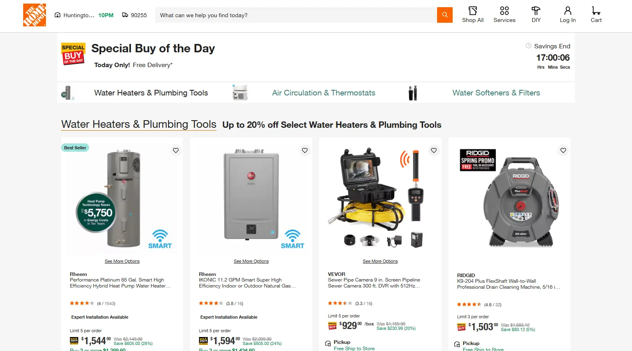632x351 pixels.
Task: Click the search input field
Action: pyautogui.click(x=296, y=15)
